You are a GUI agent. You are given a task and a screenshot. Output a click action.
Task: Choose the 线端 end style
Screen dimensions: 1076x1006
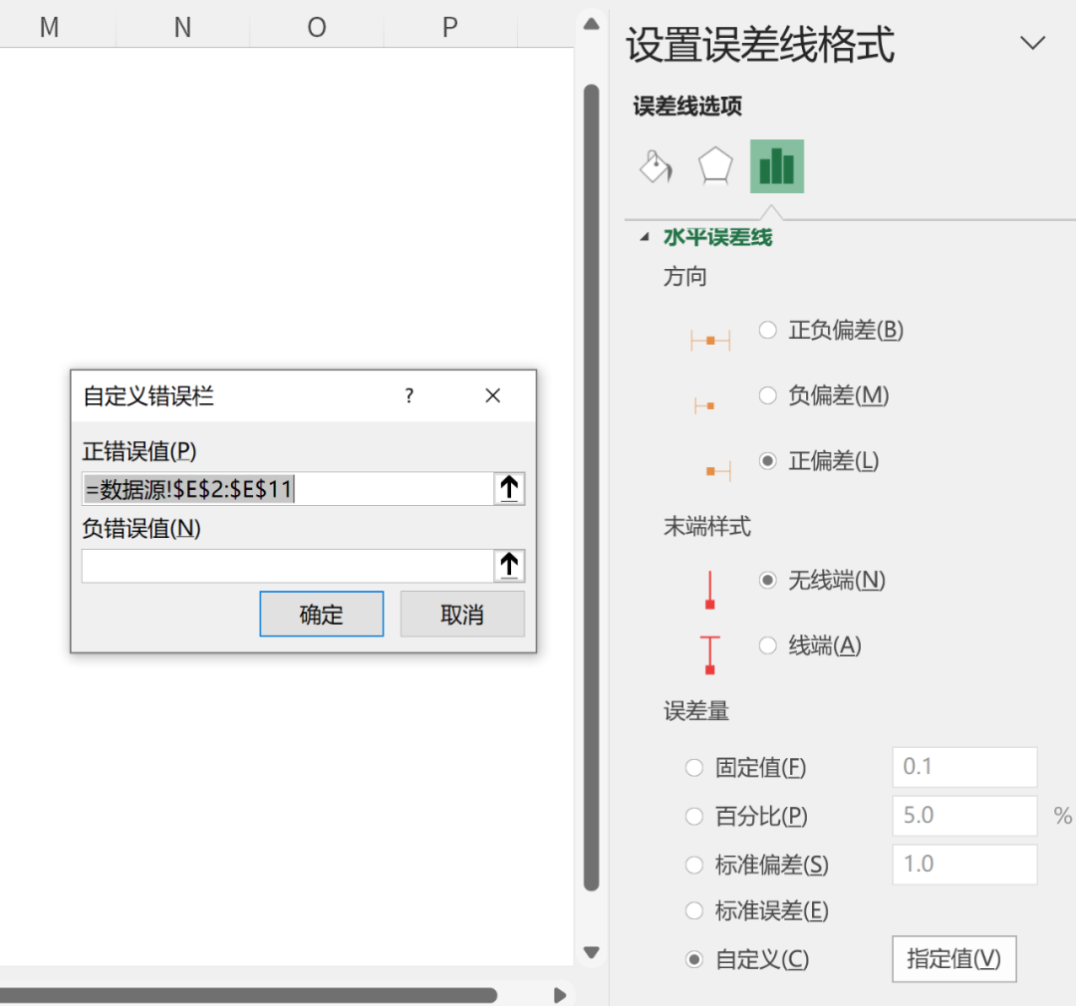point(768,645)
